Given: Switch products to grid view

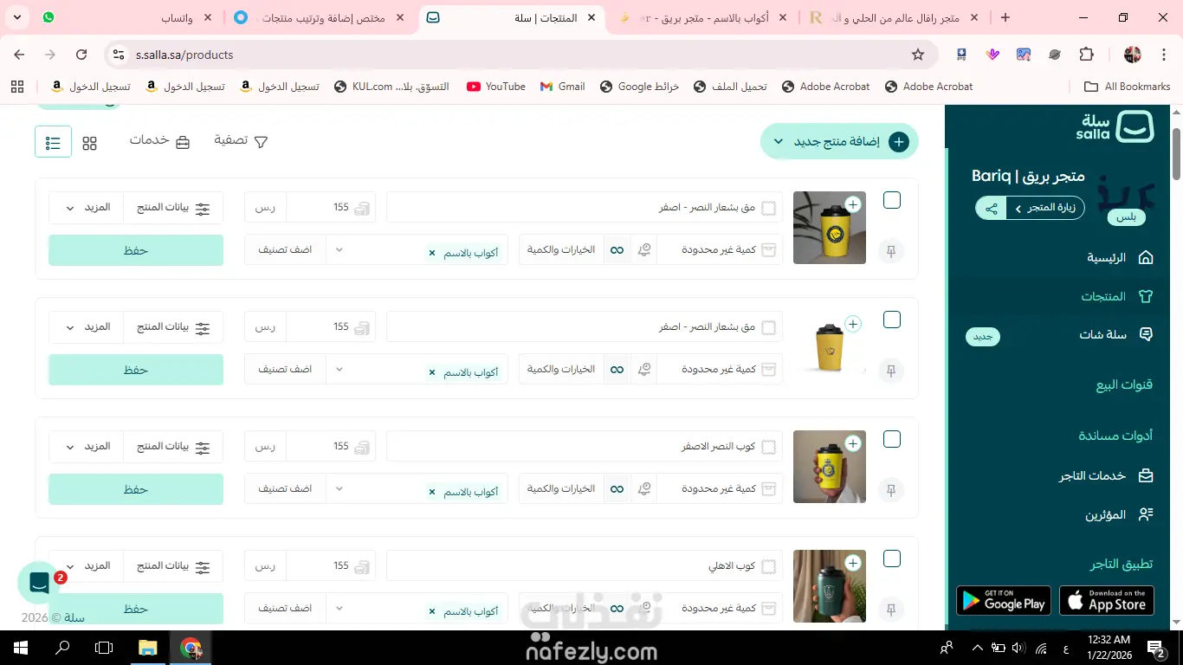Looking at the screenshot, I should coord(90,143).
